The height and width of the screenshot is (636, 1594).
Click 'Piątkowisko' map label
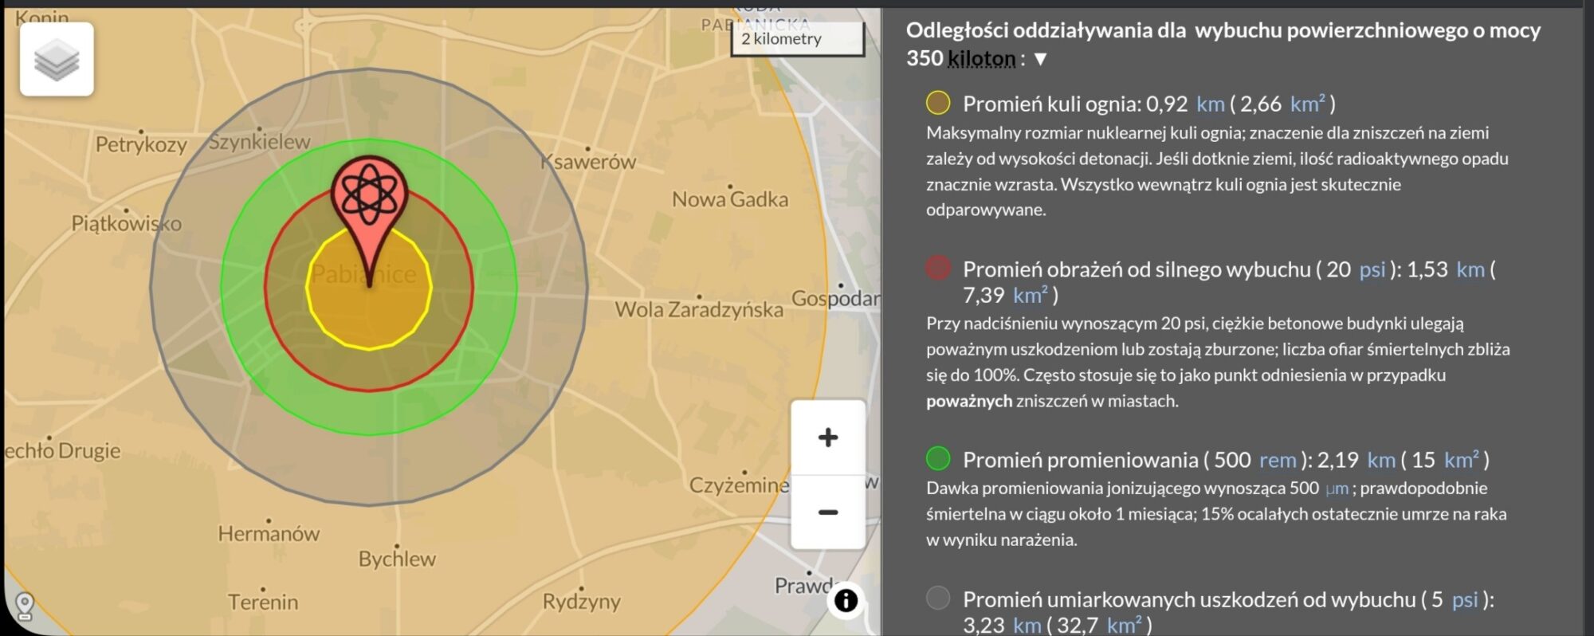[x=127, y=223]
